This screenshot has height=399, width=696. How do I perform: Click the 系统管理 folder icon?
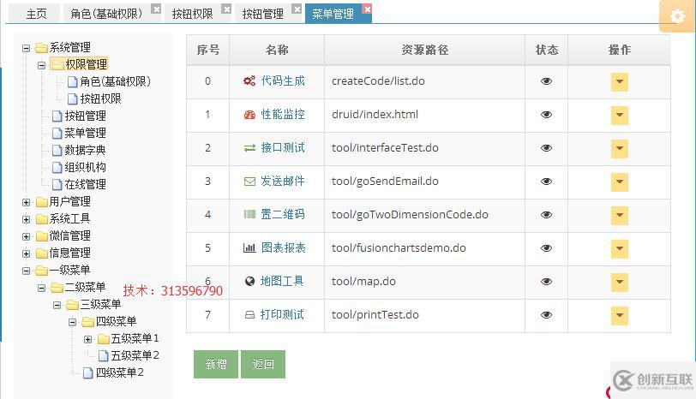[x=41, y=47]
